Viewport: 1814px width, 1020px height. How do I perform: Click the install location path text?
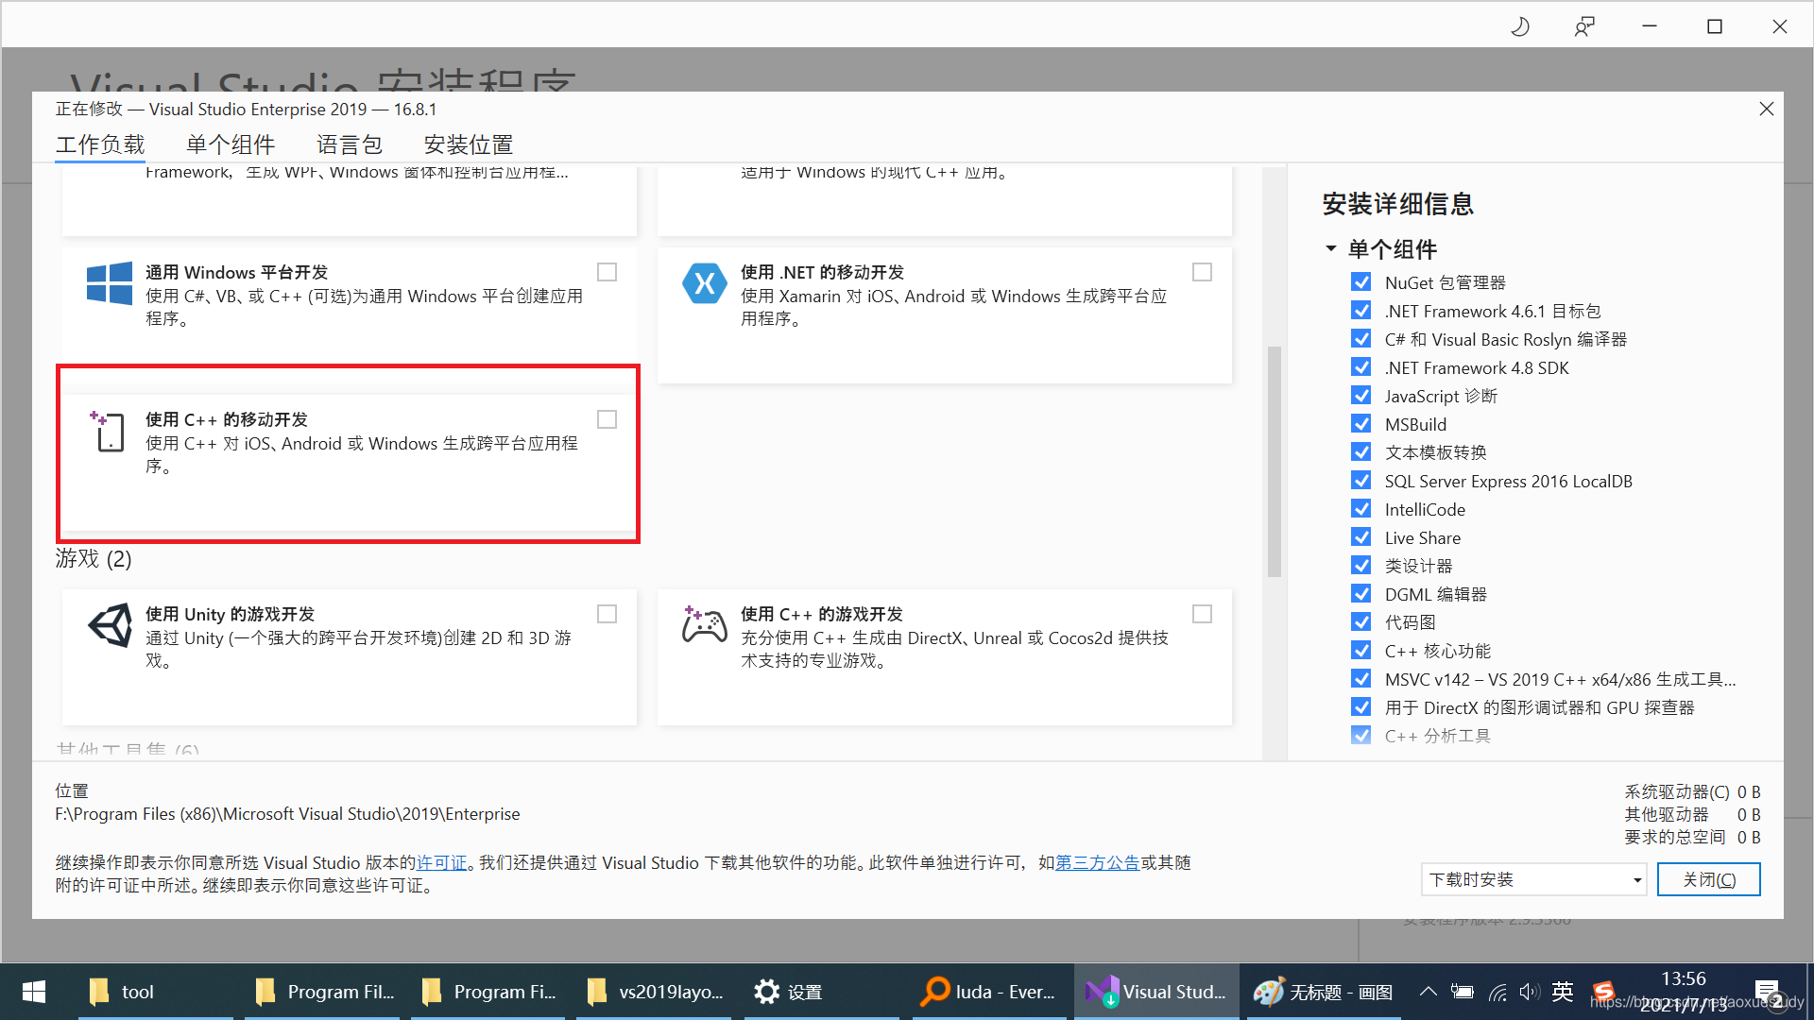(x=287, y=814)
